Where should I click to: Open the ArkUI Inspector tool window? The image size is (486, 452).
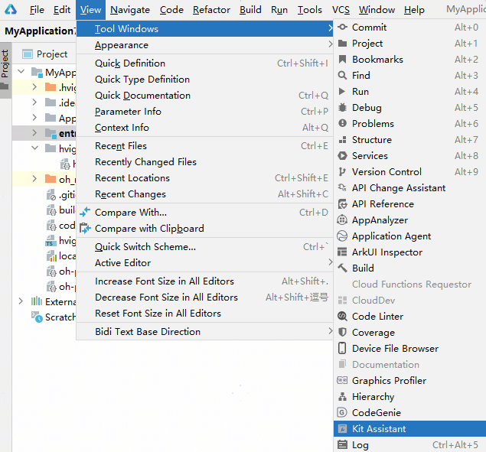(387, 252)
